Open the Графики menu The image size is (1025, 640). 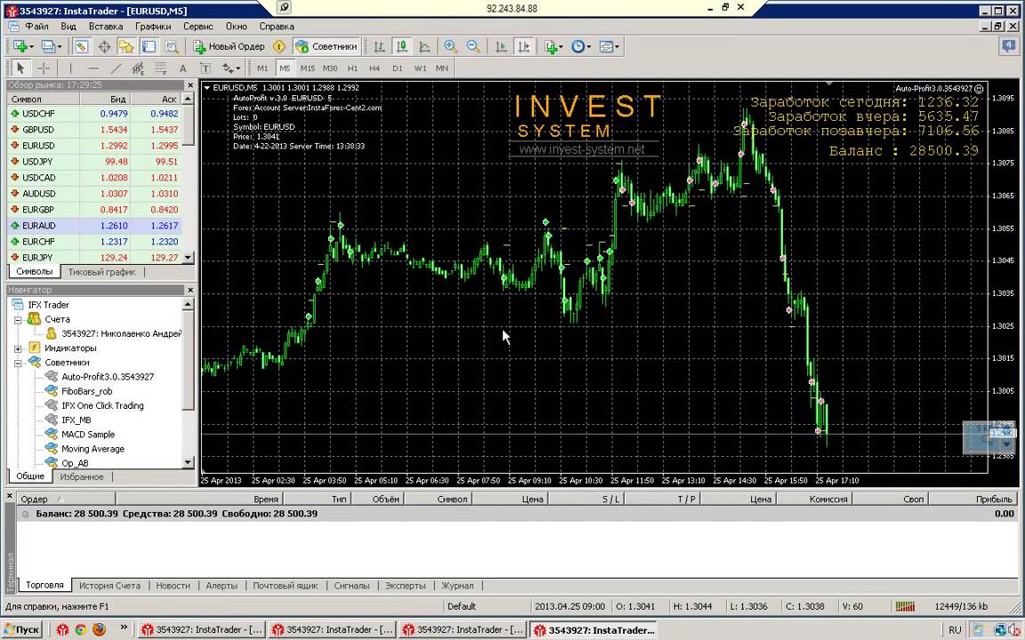153,26
